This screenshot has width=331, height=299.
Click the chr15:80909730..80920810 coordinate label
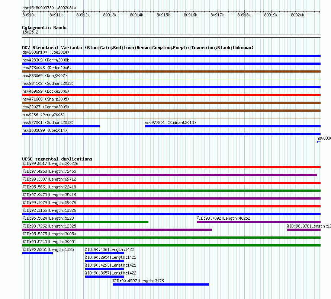tap(49, 8)
